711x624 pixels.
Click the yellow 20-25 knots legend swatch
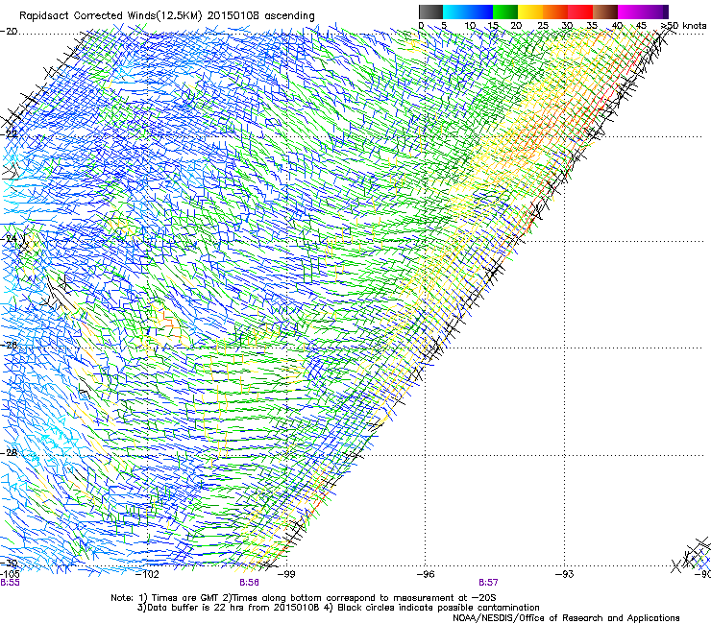coord(530,12)
